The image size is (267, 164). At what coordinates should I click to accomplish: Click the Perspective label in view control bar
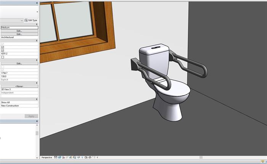47,157
